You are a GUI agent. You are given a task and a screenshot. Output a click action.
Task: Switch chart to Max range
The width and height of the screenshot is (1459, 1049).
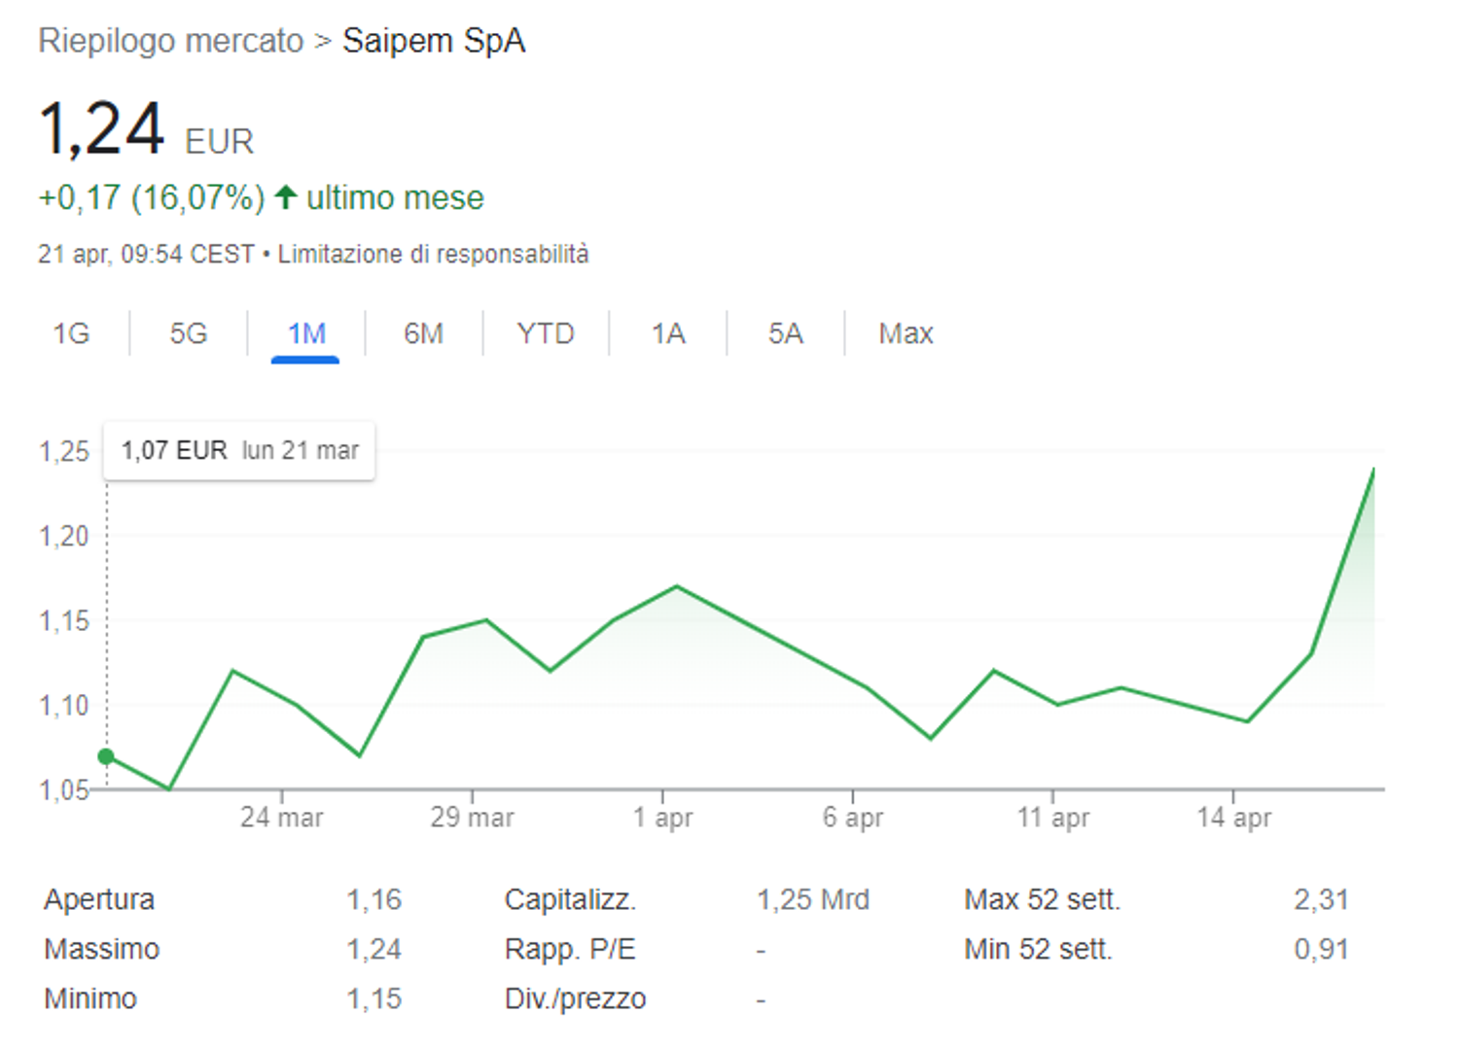click(x=906, y=333)
